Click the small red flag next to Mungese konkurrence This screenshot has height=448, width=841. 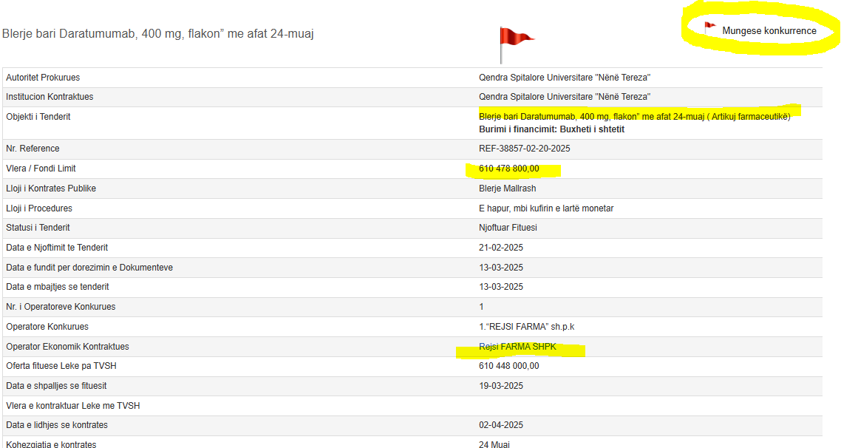[x=709, y=29]
